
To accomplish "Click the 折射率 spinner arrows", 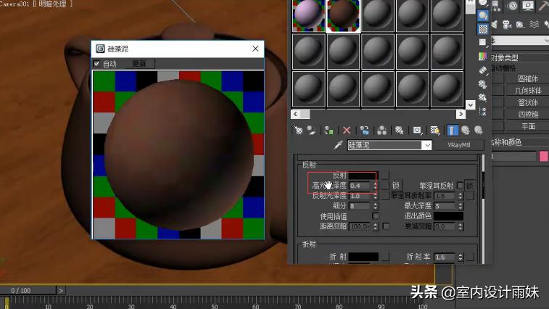I will 461,257.
